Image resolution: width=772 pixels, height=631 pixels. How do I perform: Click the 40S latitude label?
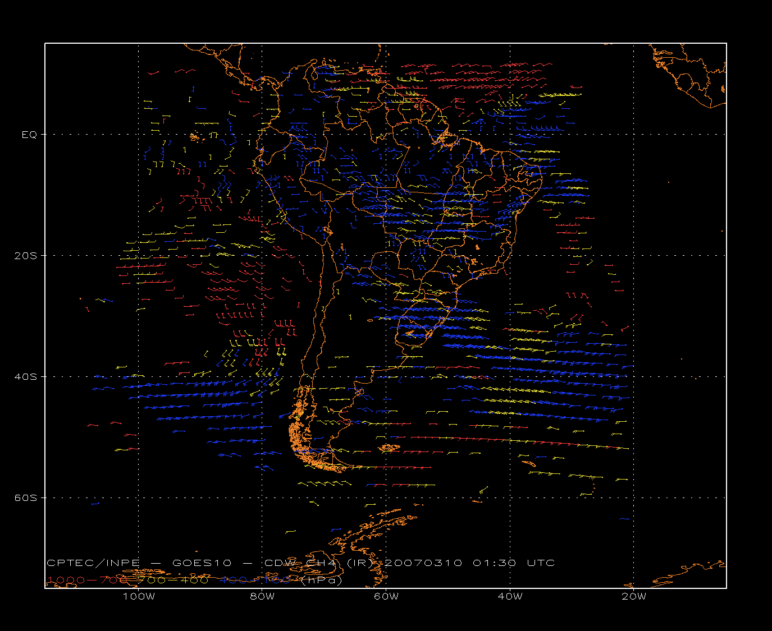(25, 377)
